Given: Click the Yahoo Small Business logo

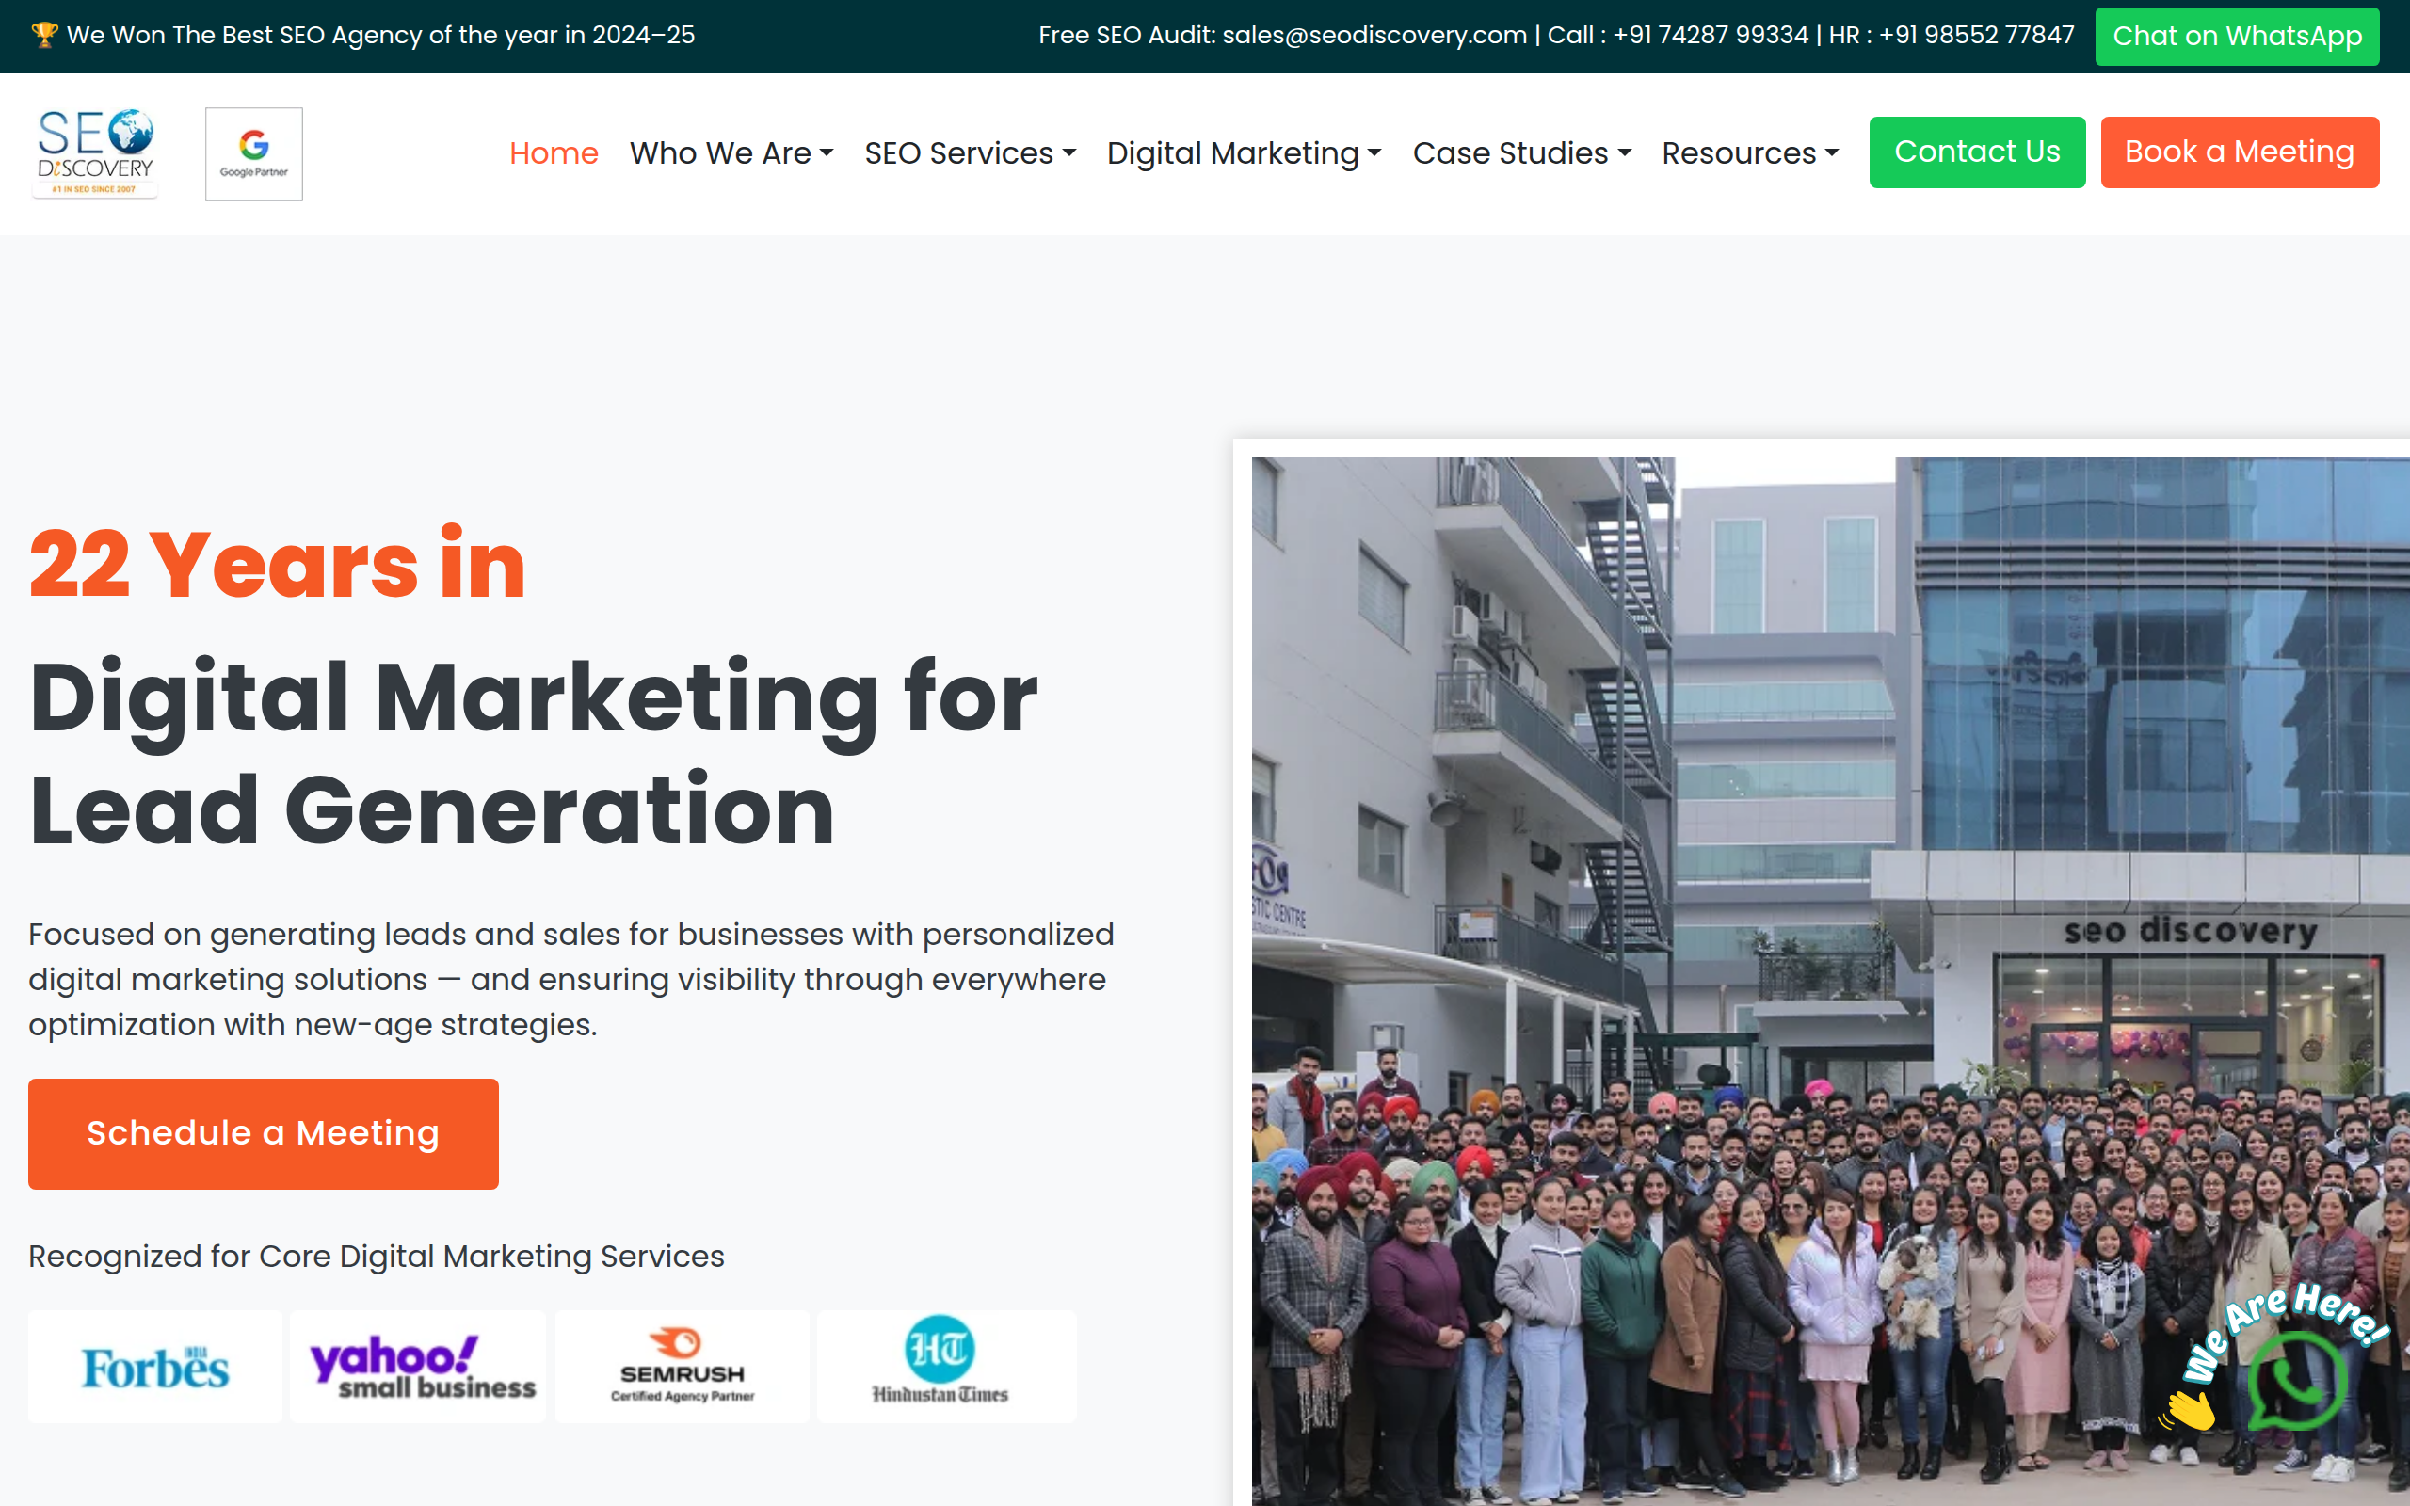Looking at the screenshot, I should 417,1366.
